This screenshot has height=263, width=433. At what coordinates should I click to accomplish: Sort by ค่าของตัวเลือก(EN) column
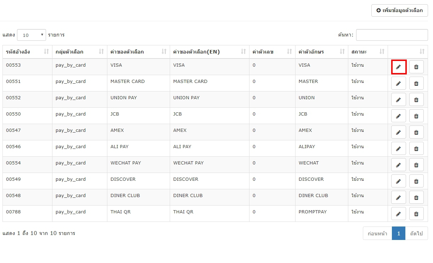pos(209,52)
